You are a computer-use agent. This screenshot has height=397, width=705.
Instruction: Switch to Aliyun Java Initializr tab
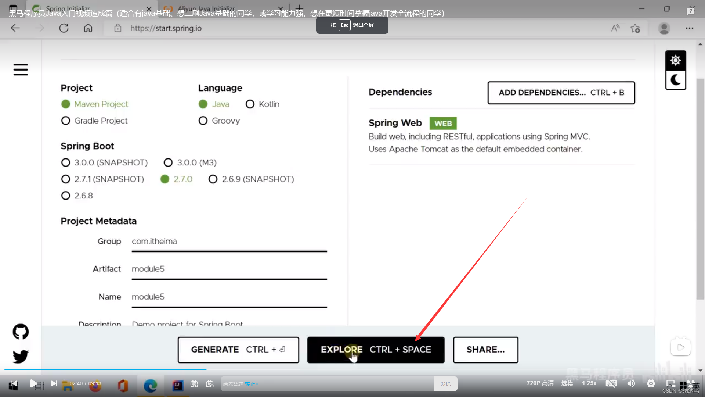click(224, 8)
